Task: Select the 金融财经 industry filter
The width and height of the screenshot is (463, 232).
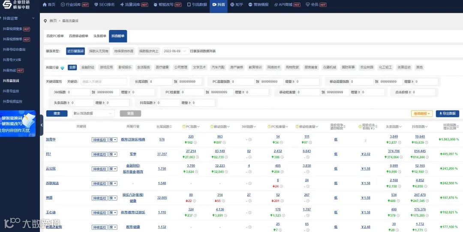Action: pos(88,68)
